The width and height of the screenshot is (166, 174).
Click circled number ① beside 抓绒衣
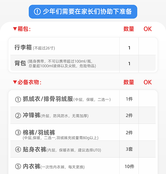pos(18,99)
